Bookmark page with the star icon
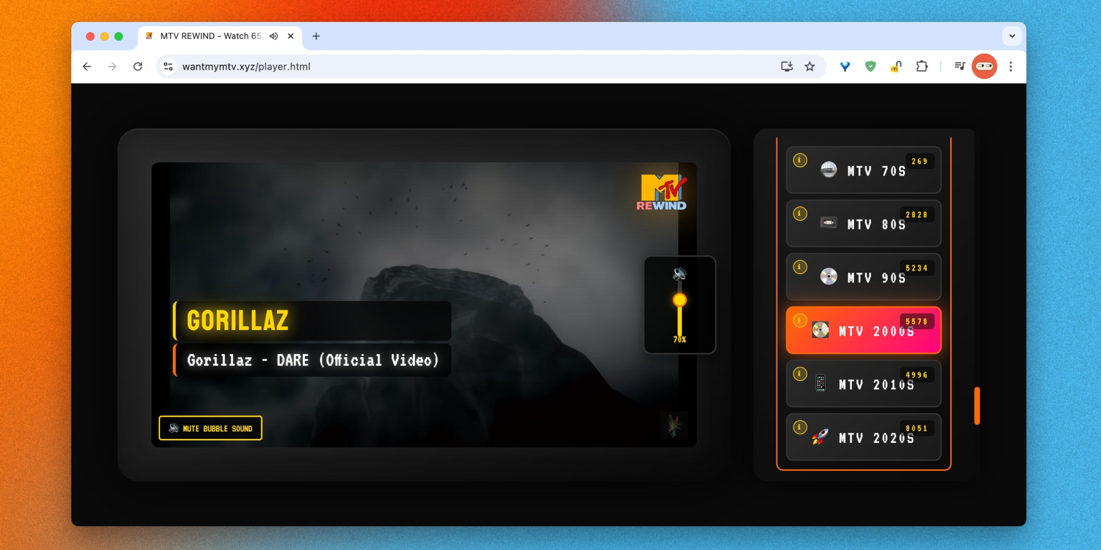The width and height of the screenshot is (1101, 550). (x=809, y=66)
